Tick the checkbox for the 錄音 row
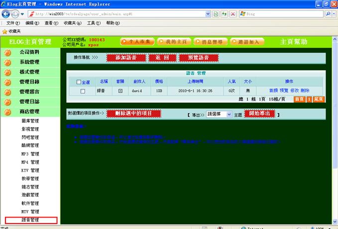Screen dimensions: 338x229 point(83,91)
